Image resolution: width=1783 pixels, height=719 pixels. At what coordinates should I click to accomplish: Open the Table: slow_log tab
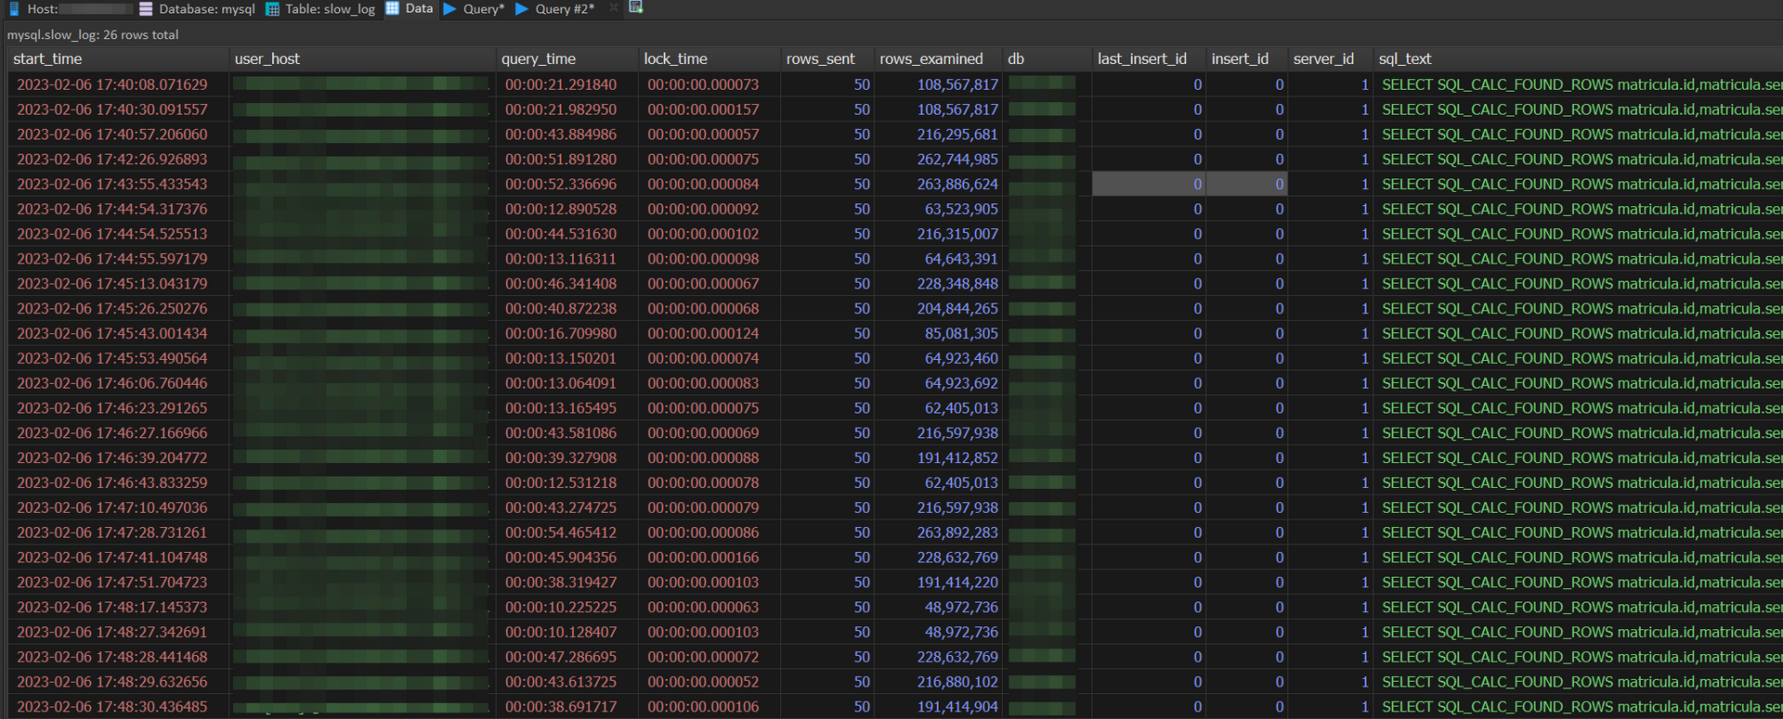point(329,8)
